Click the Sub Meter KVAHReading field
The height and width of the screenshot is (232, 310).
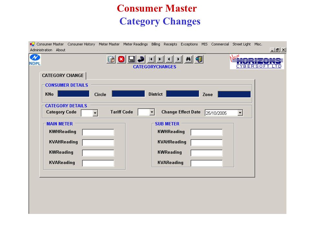click(207, 143)
